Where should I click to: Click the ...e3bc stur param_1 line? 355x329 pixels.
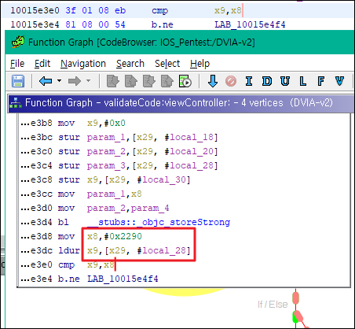(x=119, y=137)
